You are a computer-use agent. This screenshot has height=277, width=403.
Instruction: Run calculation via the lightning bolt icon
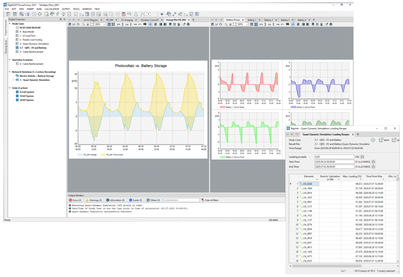pos(57,14)
